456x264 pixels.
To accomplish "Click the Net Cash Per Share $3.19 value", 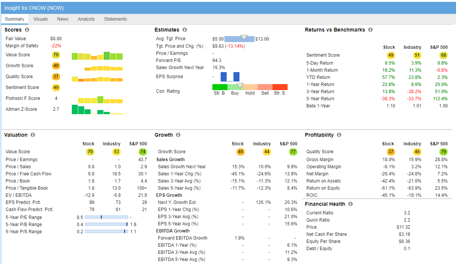I will click(x=404, y=234).
